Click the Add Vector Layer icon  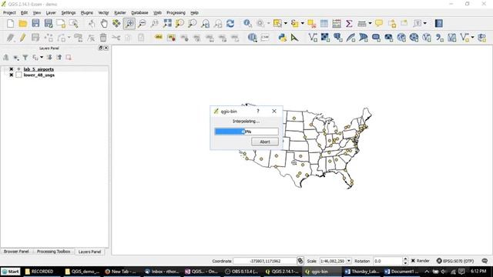tap(313, 38)
